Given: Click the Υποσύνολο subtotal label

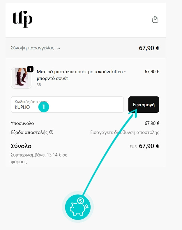Looking at the screenshot, I should point(22,123).
